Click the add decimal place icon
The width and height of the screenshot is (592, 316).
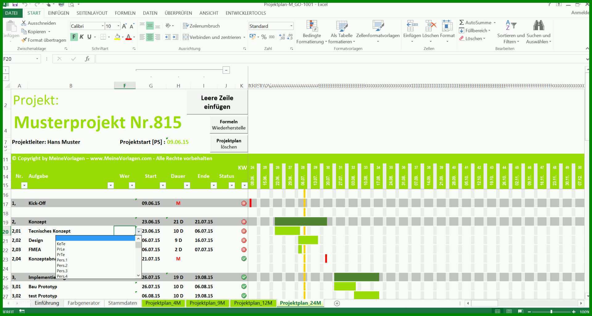click(x=282, y=37)
